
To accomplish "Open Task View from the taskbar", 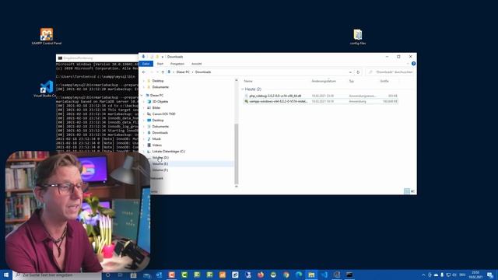I will click(121, 275).
